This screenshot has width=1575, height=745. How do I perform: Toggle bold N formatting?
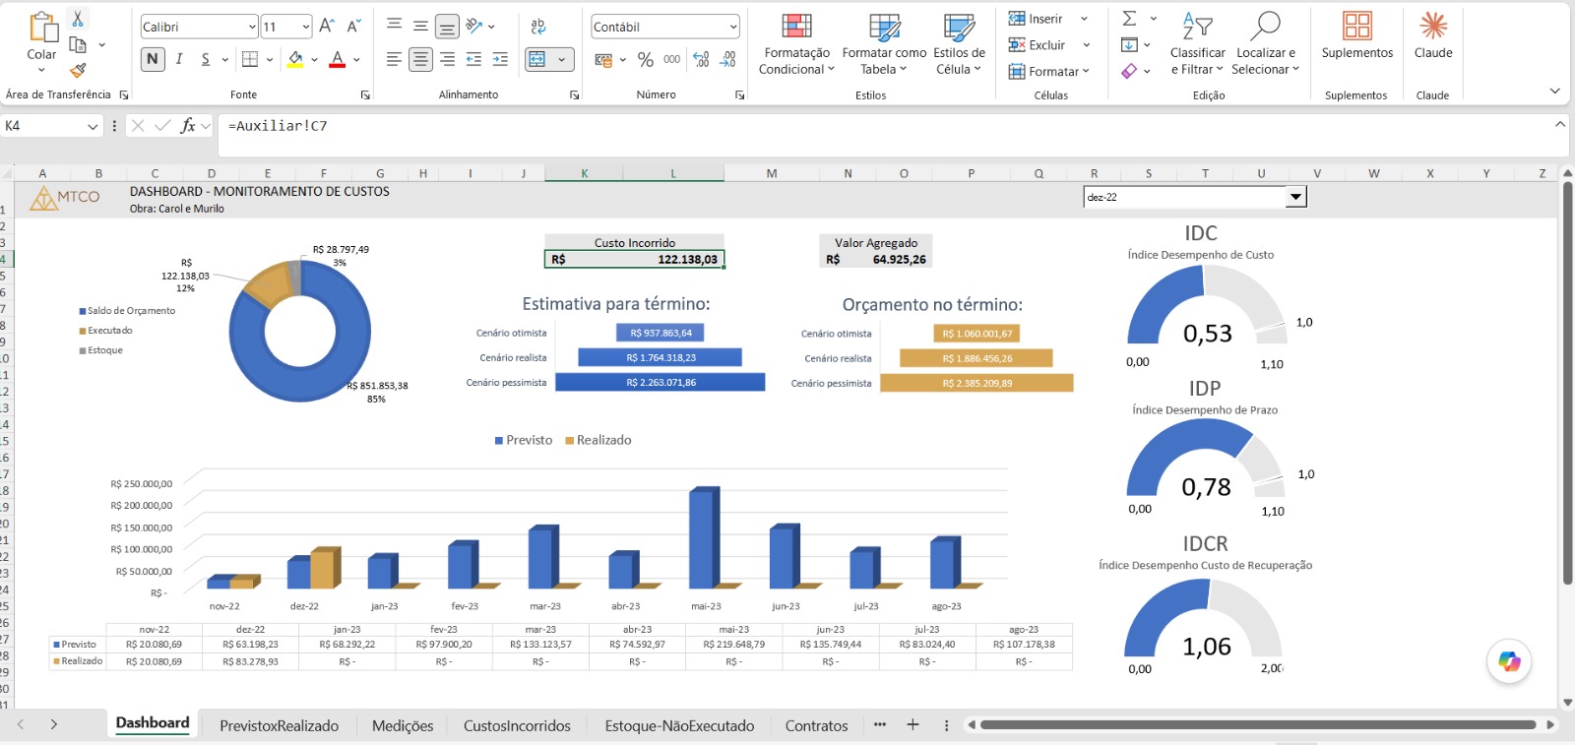tap(153, 60)
